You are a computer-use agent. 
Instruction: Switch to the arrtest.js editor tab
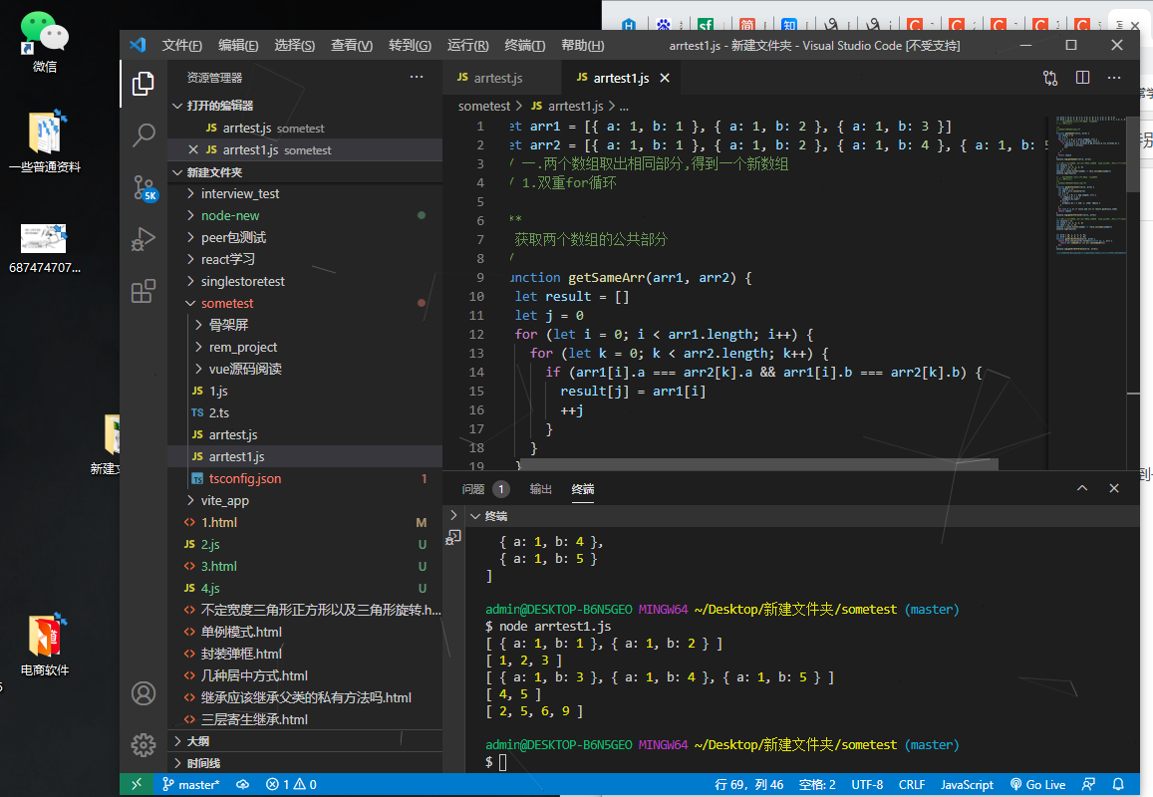pos(497,78)
